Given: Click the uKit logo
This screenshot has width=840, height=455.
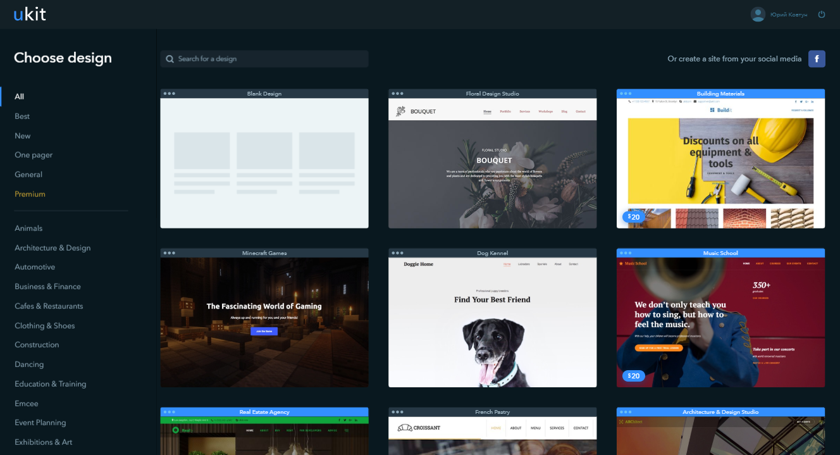Looking at the screenshot, I should [30, 14].
